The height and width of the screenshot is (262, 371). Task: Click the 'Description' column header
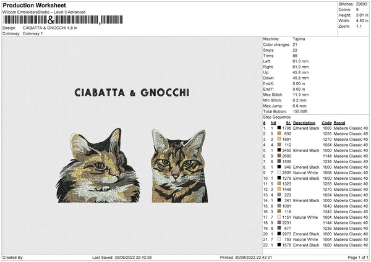pos(304,123)
